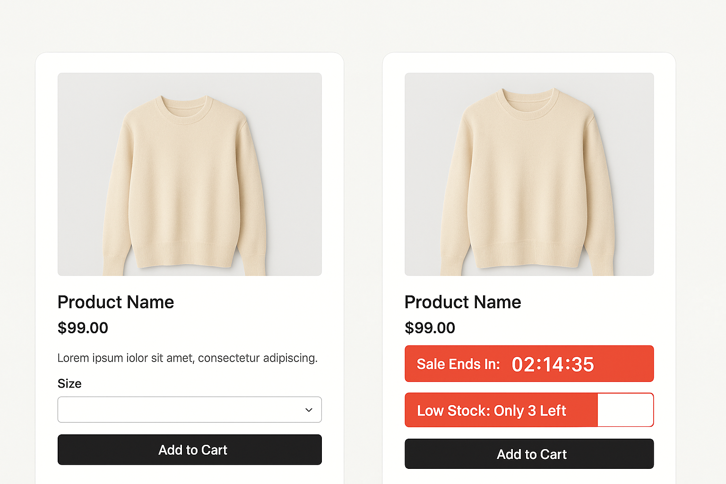The width and height of the screenshot is (726, 484).
Task: Select the left card's Product Name link
Action: pos(116,302)
